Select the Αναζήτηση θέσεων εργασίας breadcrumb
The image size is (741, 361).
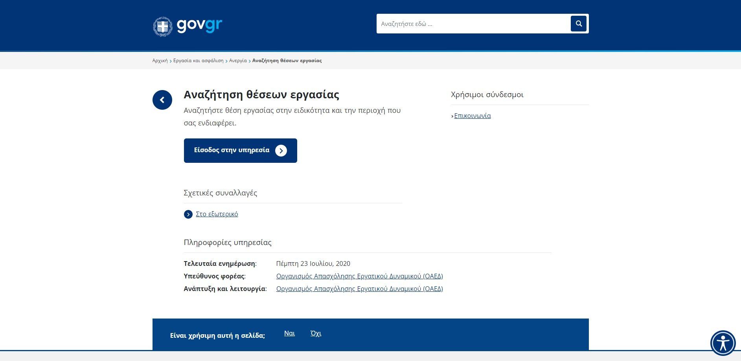click(x=287, y=61)
